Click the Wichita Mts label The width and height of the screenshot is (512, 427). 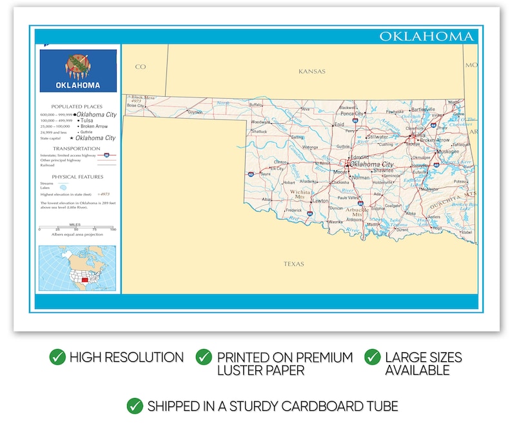pos(300,194)
